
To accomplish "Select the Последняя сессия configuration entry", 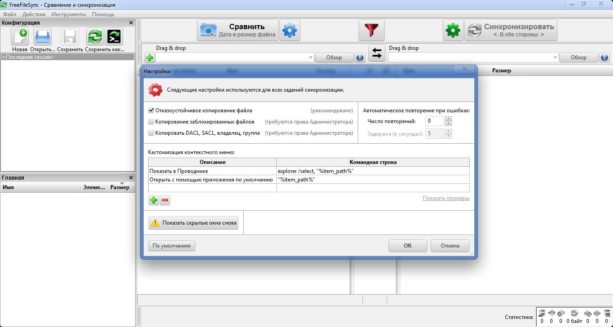I will [x=67, y=57].
